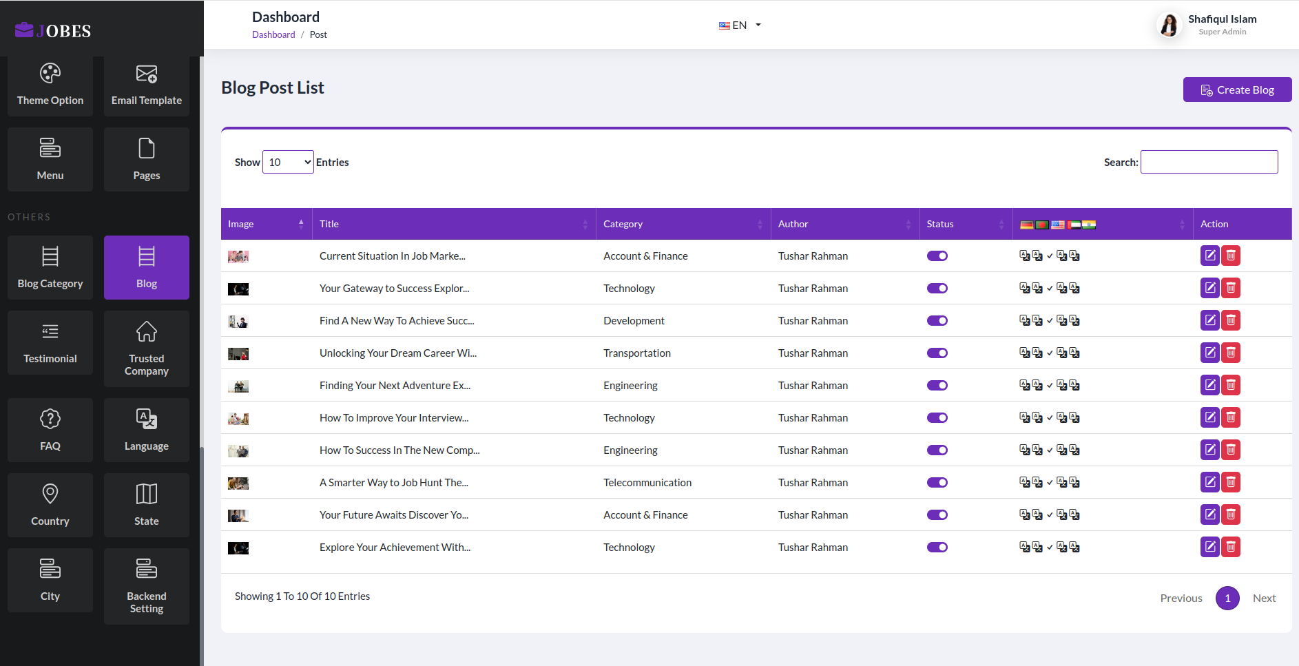Select pagination page 1
The width and height of the screenshot is (1299, 666).
1227,598
